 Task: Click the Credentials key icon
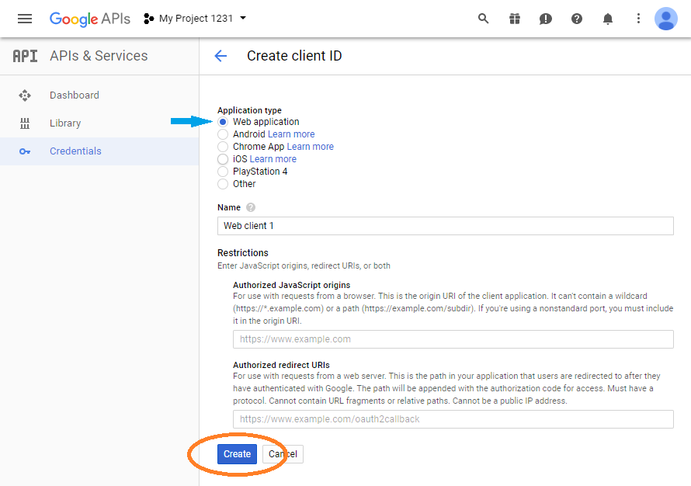25,151
